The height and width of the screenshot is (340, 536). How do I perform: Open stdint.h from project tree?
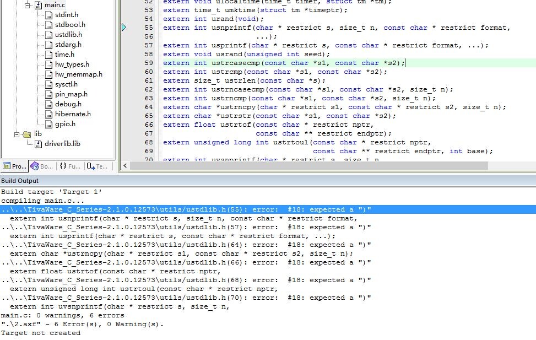[66, 15]
